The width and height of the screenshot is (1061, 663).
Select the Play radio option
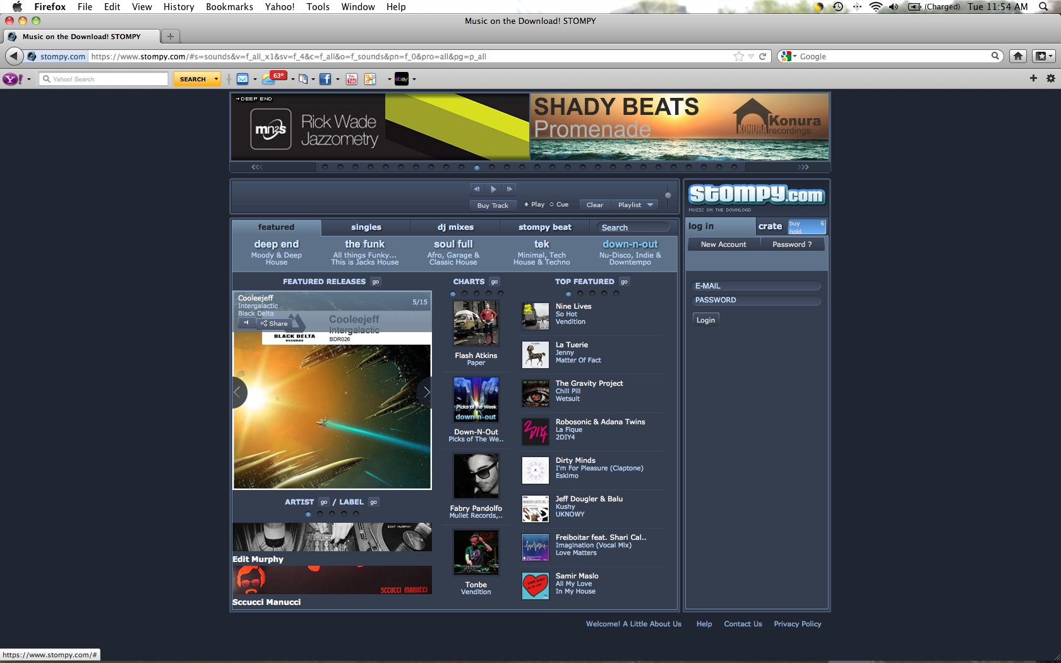point(526,205)
